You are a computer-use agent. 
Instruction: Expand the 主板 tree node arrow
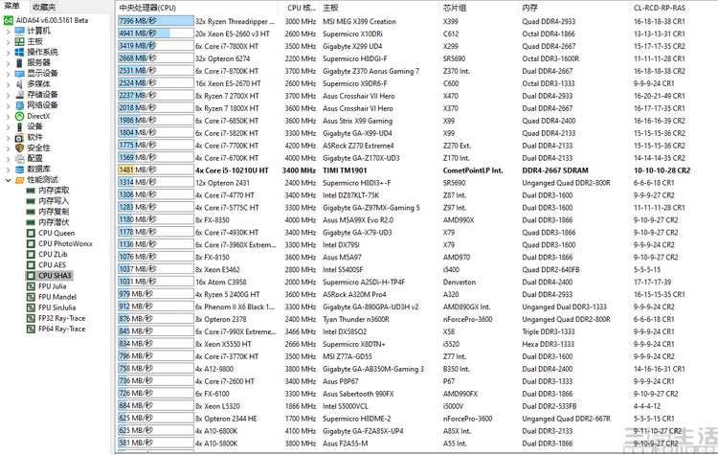coord(8,42)
